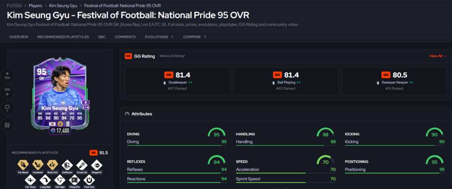The width and height of the screenshot is (452, 189).
Task: Open the SBC tab
Action: tap(102, 37)
